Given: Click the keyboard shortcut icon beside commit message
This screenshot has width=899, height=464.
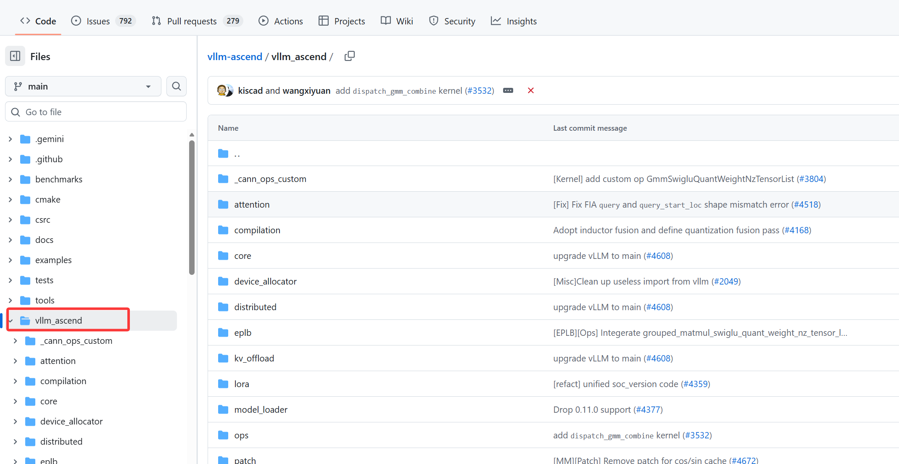Looking at the screenshot, I should (x=508, y=90).
